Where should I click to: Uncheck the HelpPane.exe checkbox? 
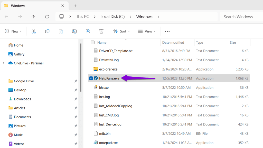91,78
